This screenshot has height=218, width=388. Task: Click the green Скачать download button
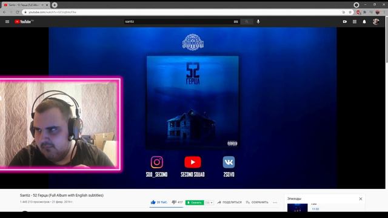[195, 202]
